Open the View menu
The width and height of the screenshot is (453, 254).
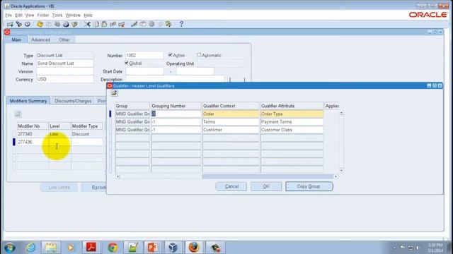tap(30, 15)
